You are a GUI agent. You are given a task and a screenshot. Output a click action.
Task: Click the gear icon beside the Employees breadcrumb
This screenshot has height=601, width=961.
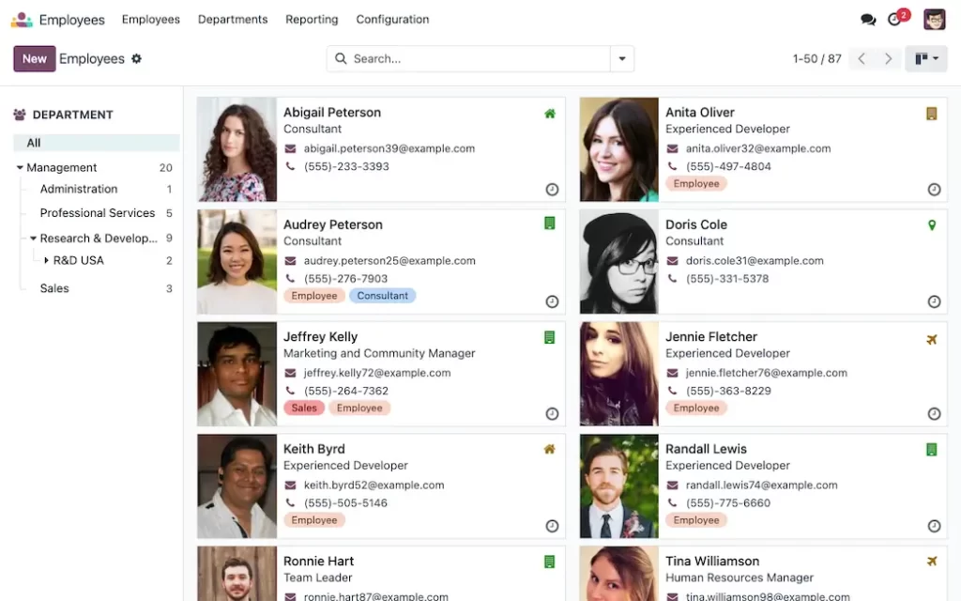click(136, 58)
